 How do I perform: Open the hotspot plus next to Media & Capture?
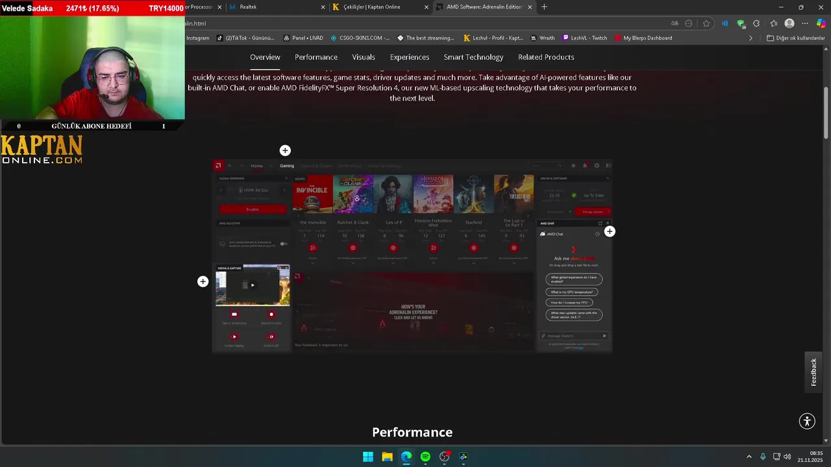click(x=203, y=281)
